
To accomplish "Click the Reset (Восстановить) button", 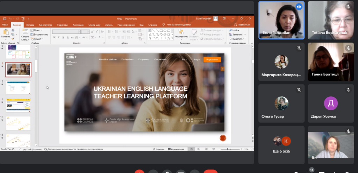I will tap(40, 35).
